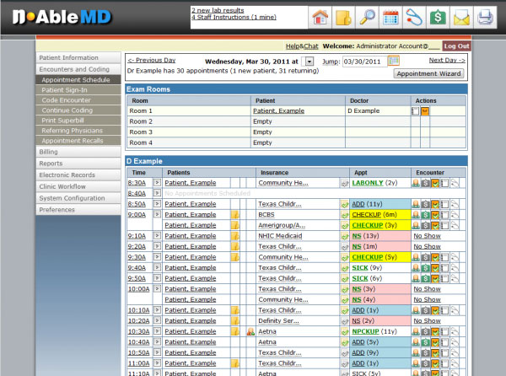Click the magnifying glass search icon

pyautogui.click(x=367, y=17)
